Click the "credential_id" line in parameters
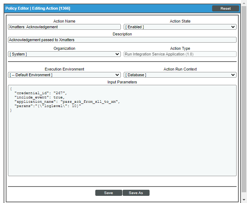The height and width of the screenshot is (203, 247). click(41, 93)
